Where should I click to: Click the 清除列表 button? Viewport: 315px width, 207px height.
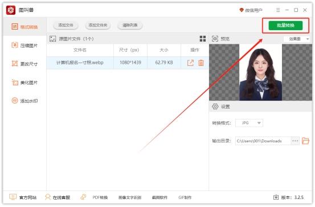[x=130, y=25]
